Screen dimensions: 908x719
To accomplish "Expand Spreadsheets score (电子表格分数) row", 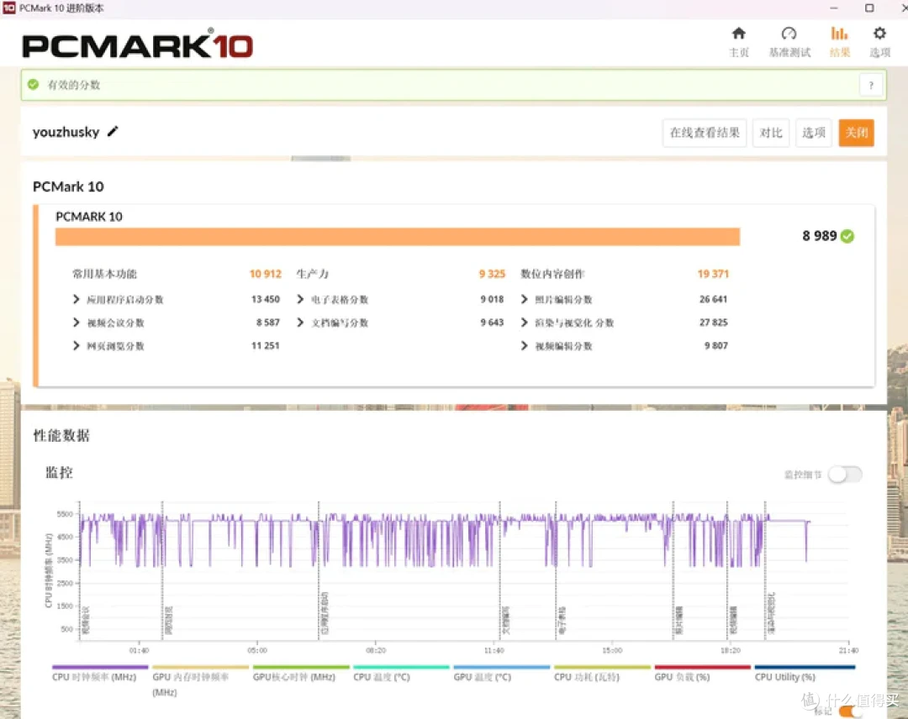I will click(300, 299).
